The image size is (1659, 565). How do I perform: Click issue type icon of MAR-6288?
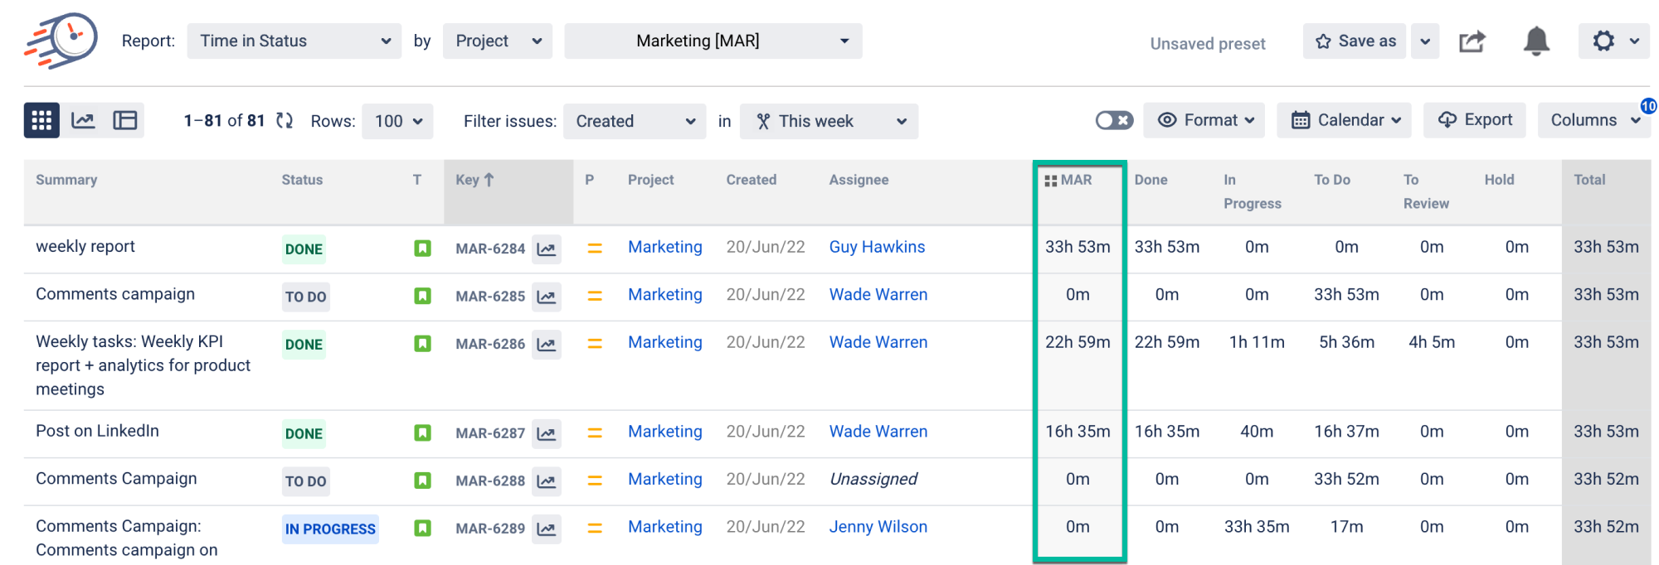[x=422, y=480]
